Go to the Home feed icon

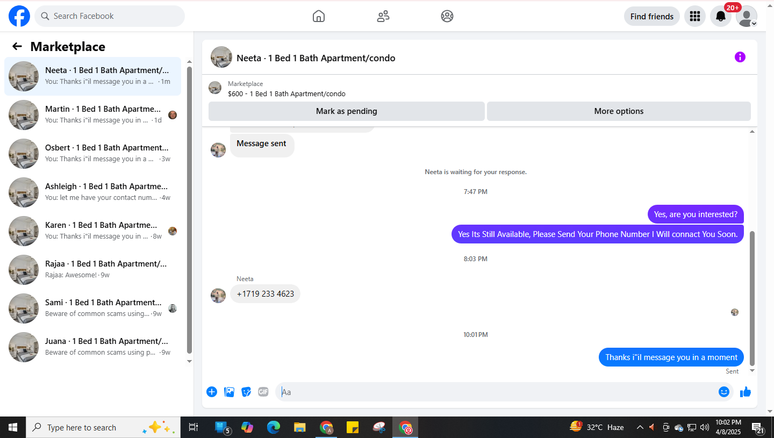pyautogui.click(x=319, y=16)
